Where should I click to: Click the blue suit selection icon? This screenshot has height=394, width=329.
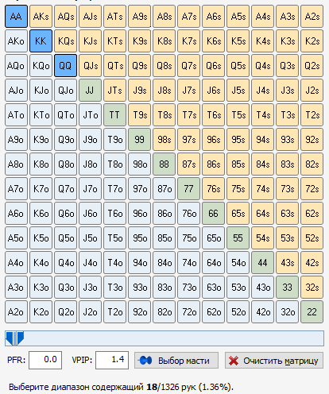point(145,361)
